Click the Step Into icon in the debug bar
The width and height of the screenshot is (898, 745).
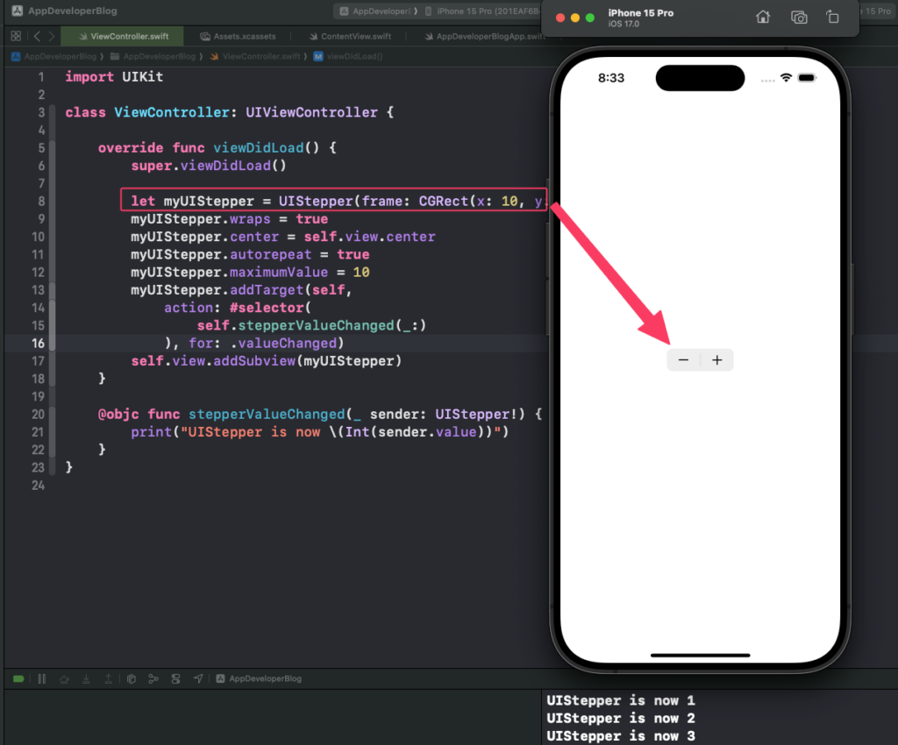[86, 678]
